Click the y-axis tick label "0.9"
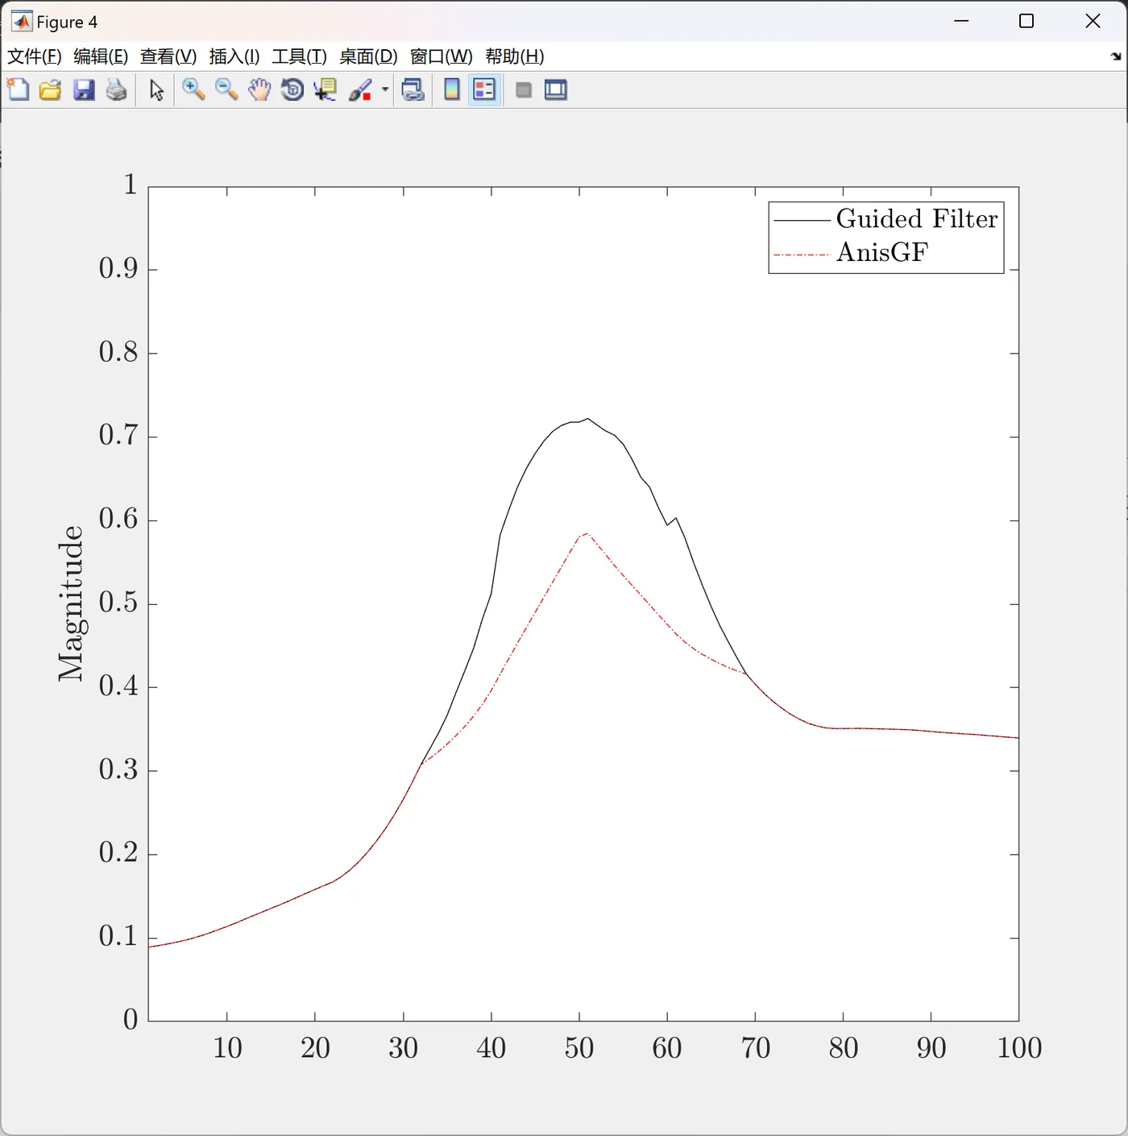The width and height of the screenshot is (1128, 1136). click(118, 268)
